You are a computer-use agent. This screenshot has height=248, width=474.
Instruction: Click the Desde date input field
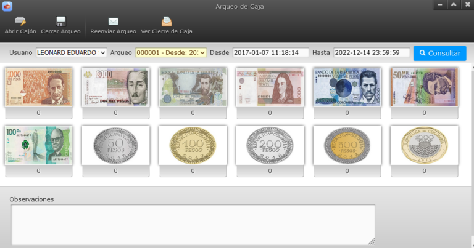[270, 53]
